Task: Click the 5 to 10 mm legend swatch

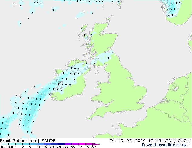Action: (x=33, y=144)
